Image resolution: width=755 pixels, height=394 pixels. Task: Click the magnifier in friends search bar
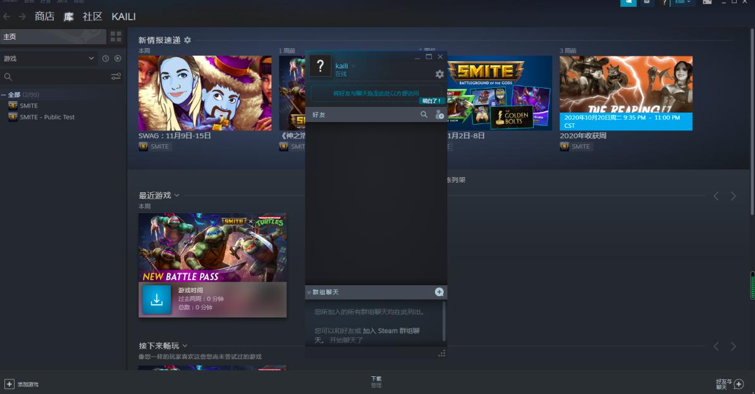point(424,114)
